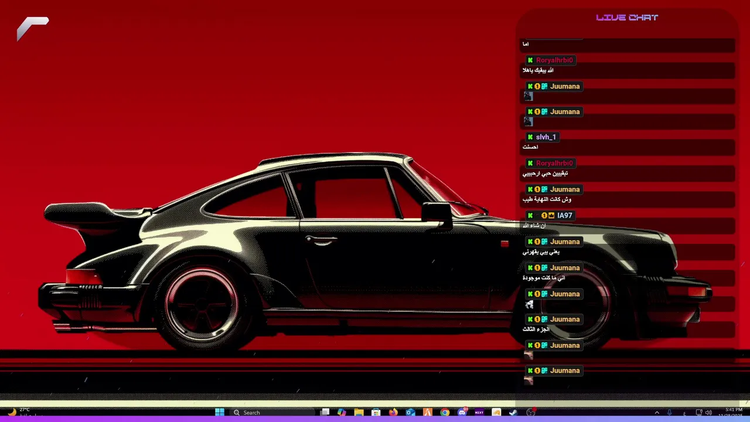
Task: Launch Firefox from the taskbar
Action: pyautogui.click(x=393, y=413)
